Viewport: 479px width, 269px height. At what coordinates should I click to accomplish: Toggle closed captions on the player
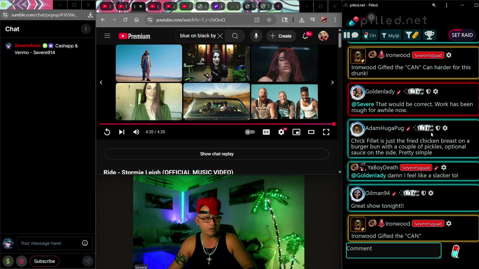tap(266, 132)
